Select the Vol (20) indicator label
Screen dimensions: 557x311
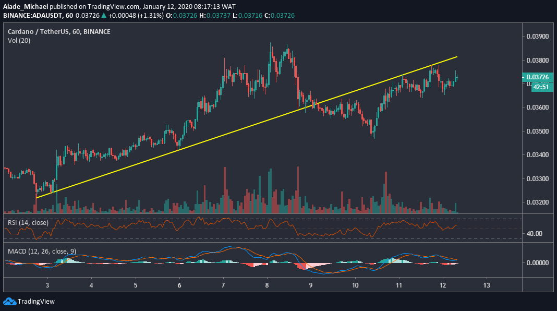pos(18,40)
